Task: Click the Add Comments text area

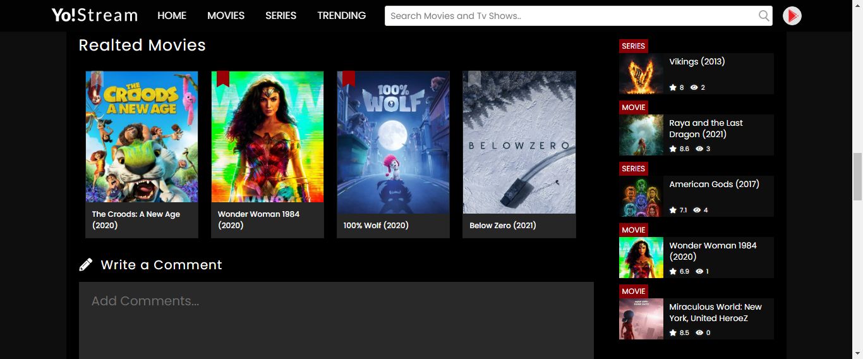Action: [x=336, y=320]
